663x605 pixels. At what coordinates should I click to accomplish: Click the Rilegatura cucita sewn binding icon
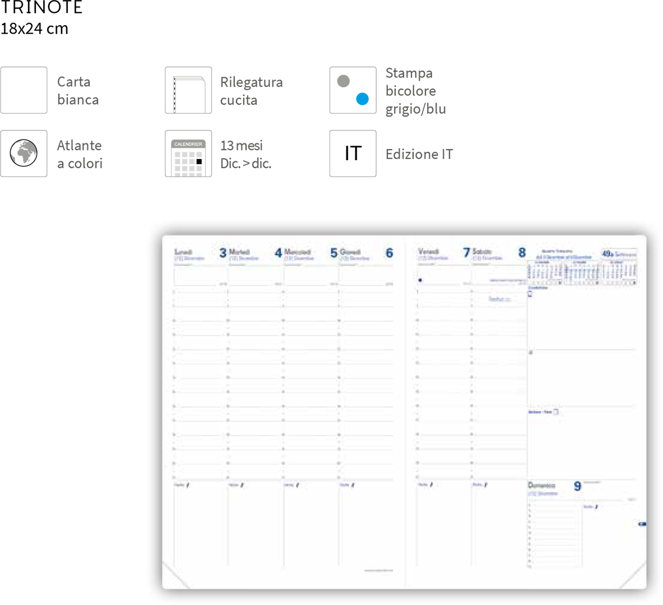pyautogui.click(x=188, y=90)
